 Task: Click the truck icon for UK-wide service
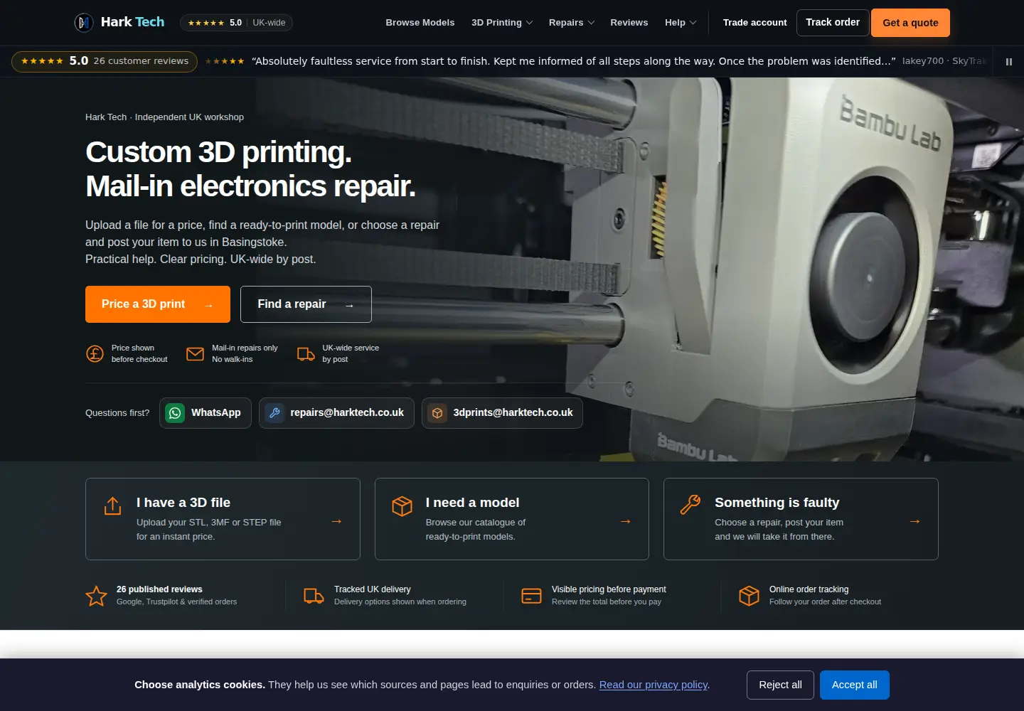(306, 353)
